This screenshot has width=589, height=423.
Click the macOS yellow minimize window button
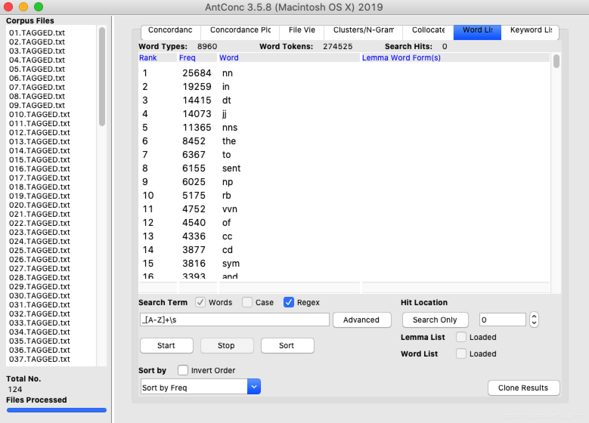pyautogui.click(x=23, y=7)
